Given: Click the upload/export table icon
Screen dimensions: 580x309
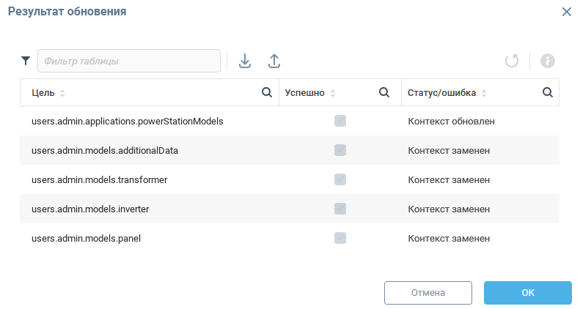Looking at the screenshot, I should tap(274, 61).
